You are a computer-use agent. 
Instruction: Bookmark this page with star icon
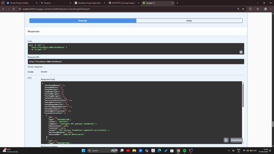243,9
